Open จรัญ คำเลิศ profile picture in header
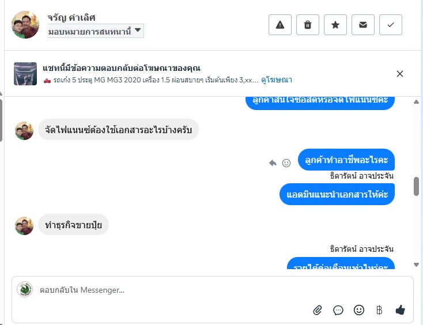 click(25, 25)
